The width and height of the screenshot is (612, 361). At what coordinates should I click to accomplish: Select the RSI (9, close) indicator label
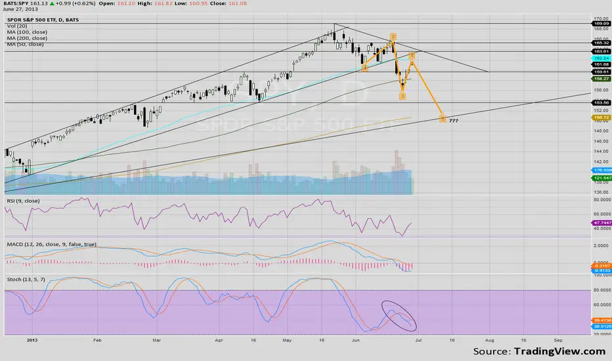[23, 201]
